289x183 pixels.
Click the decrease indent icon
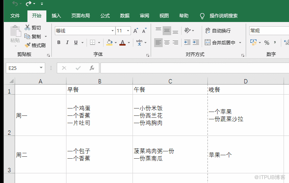point(187,42)
